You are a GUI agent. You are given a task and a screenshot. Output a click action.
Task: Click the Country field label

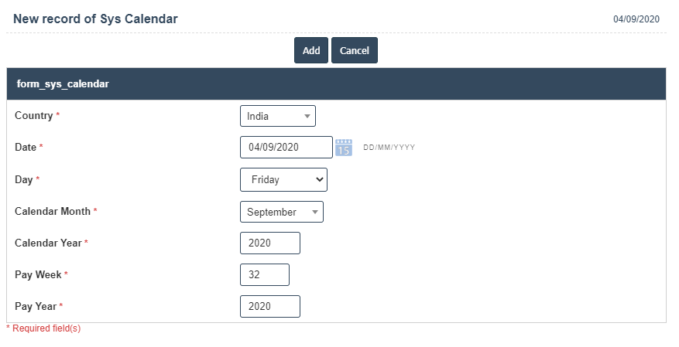coord(34,116)
